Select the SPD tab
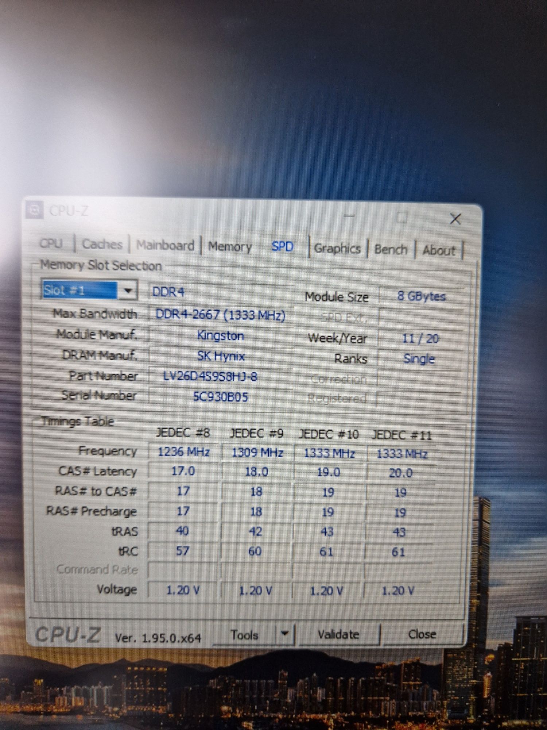The image size is (547, 730). [x=283, y=246]
